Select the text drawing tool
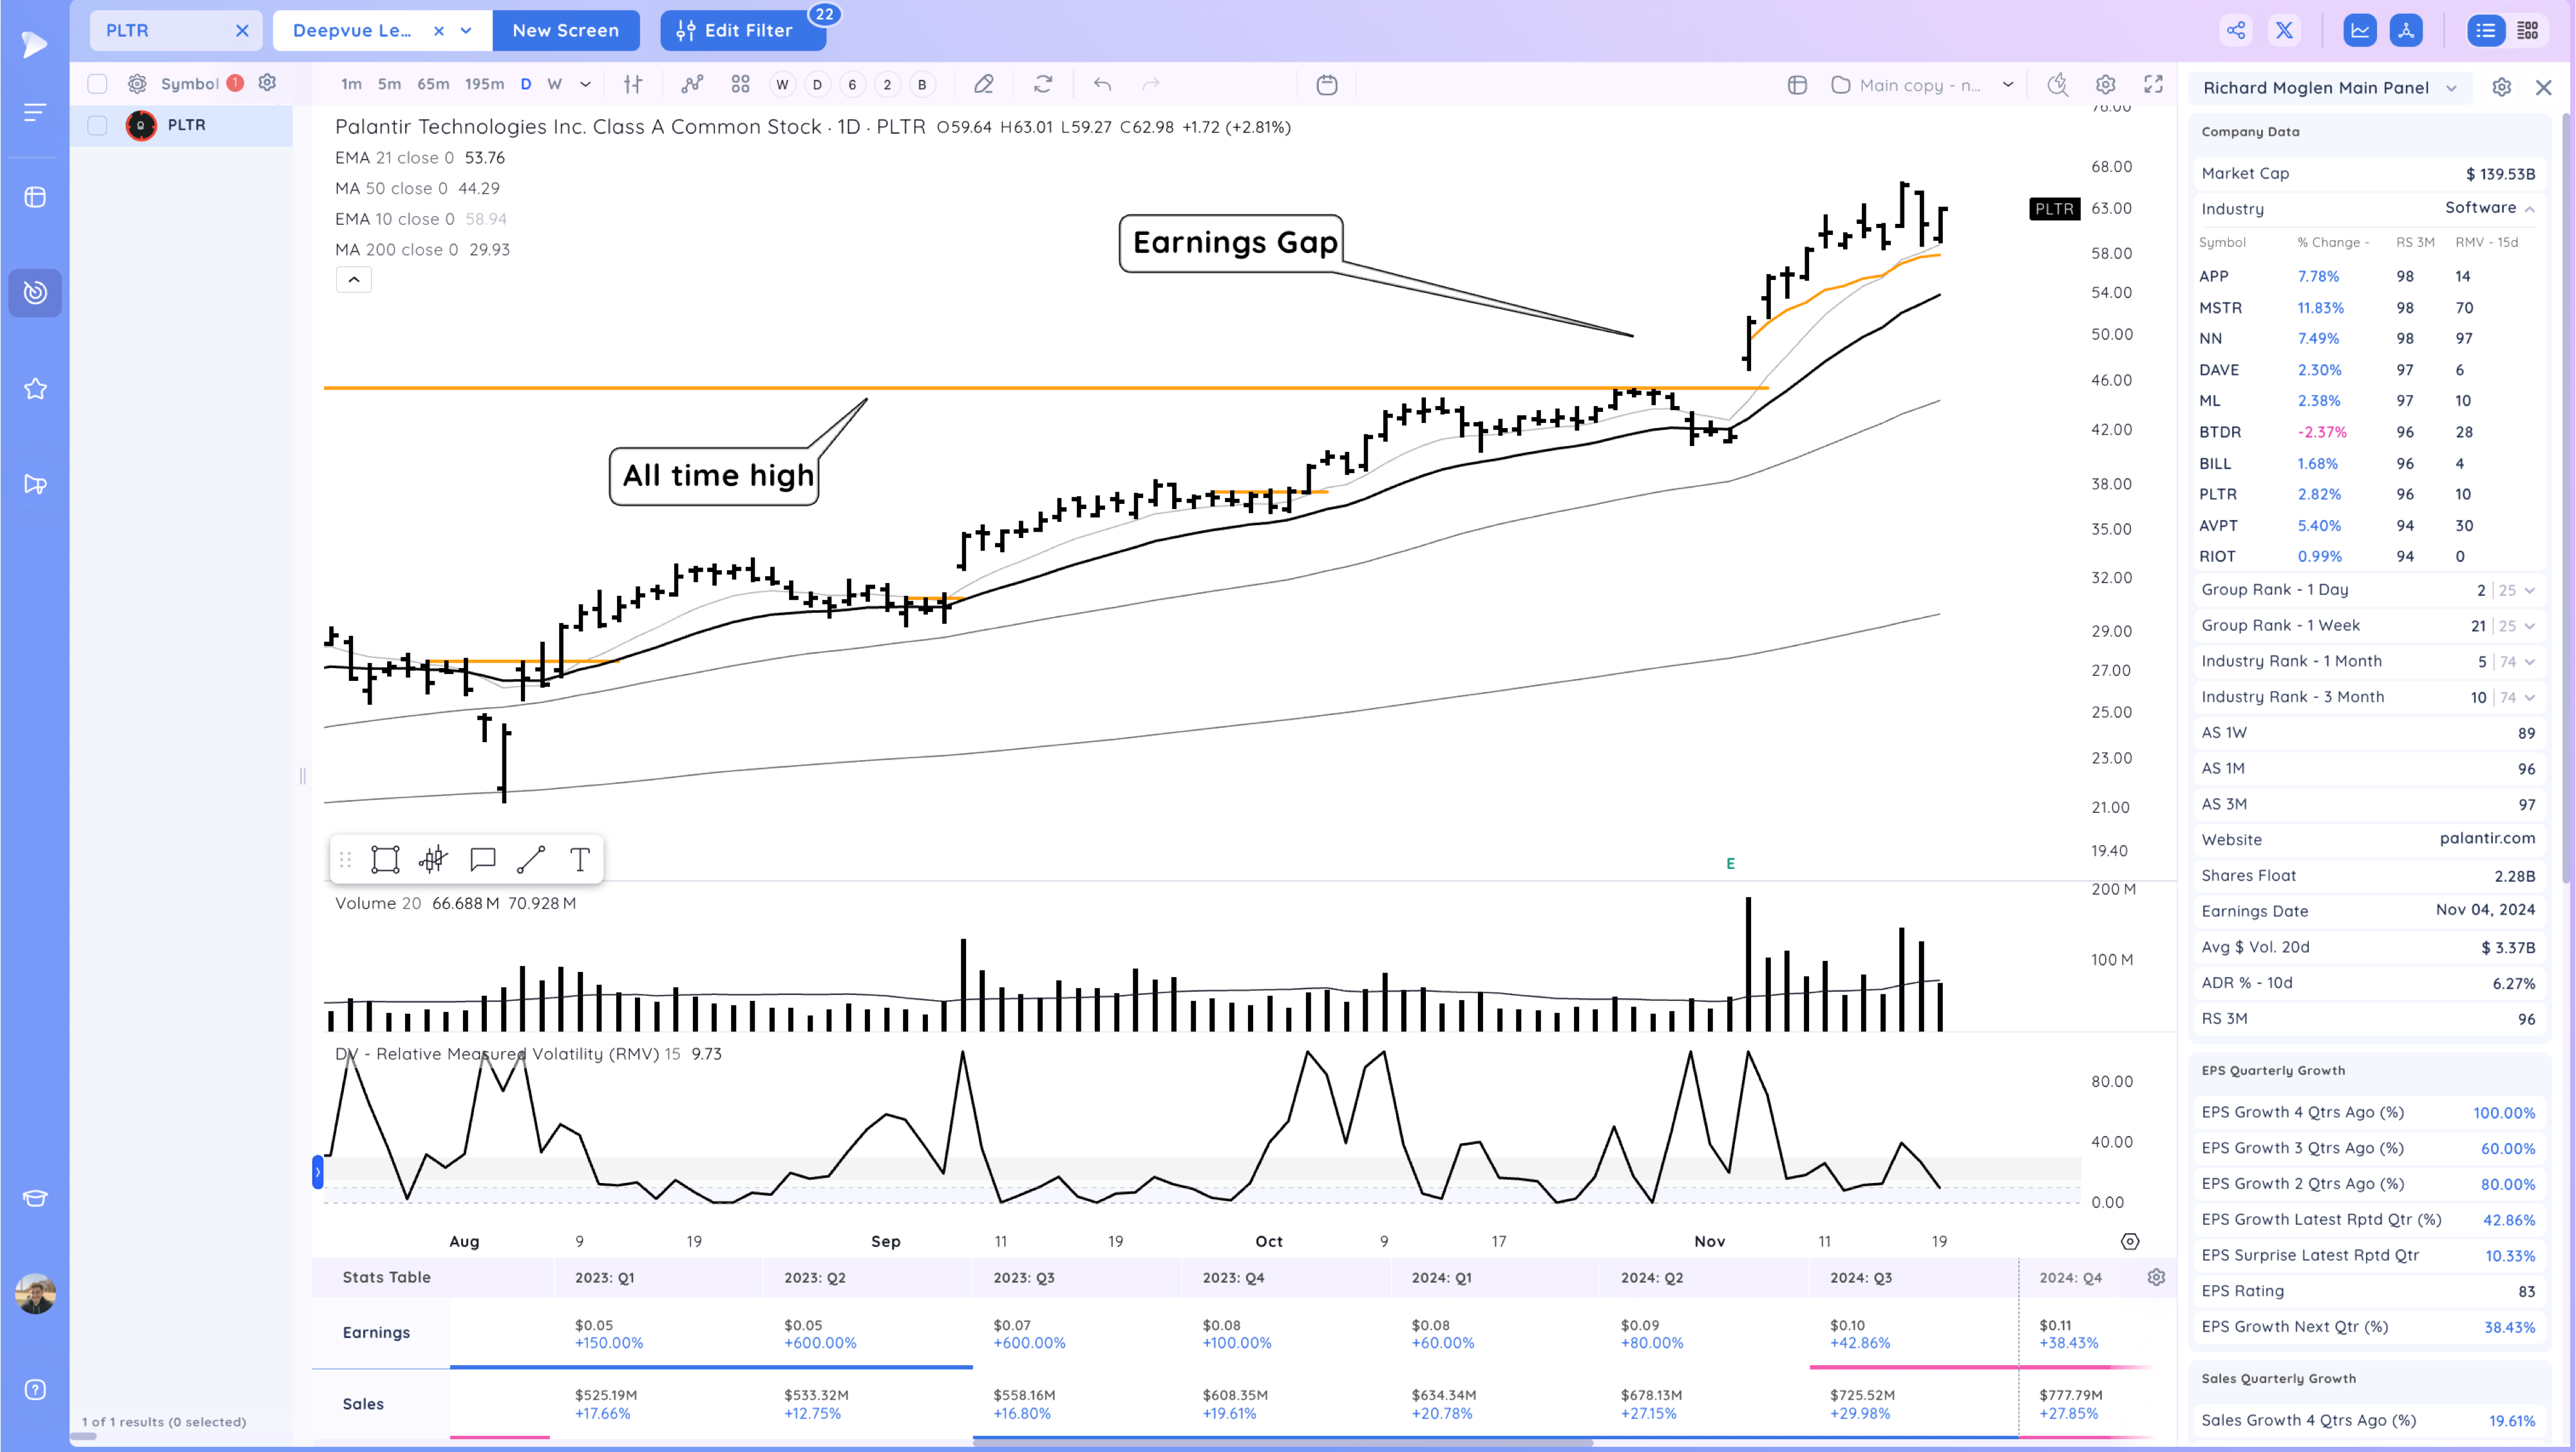 point(580,859)
